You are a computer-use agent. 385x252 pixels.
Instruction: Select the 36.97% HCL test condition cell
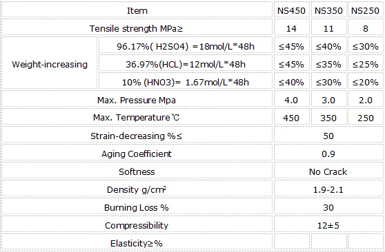coord(186,64)
